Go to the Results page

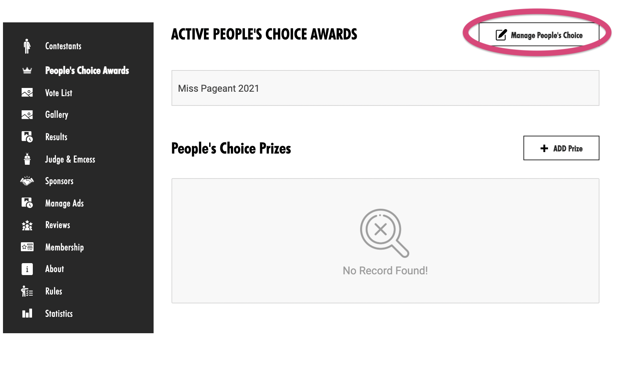56,137
